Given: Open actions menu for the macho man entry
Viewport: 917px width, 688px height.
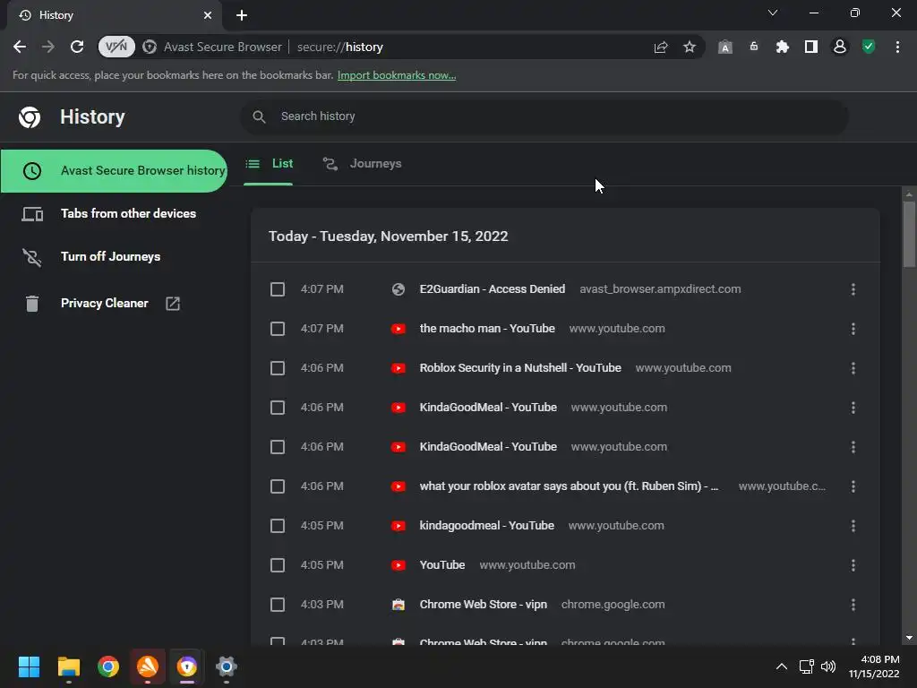Looking at the screenshot, I should tap(853, 329).
